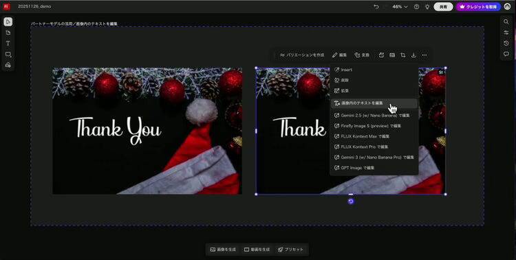Choose FLUX Kontext Max で編集
The image size is (516, 260).
(374, 136)
